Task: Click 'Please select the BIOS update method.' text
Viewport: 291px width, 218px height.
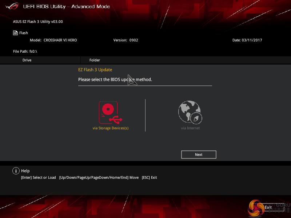Action: [x=115, y=80]
